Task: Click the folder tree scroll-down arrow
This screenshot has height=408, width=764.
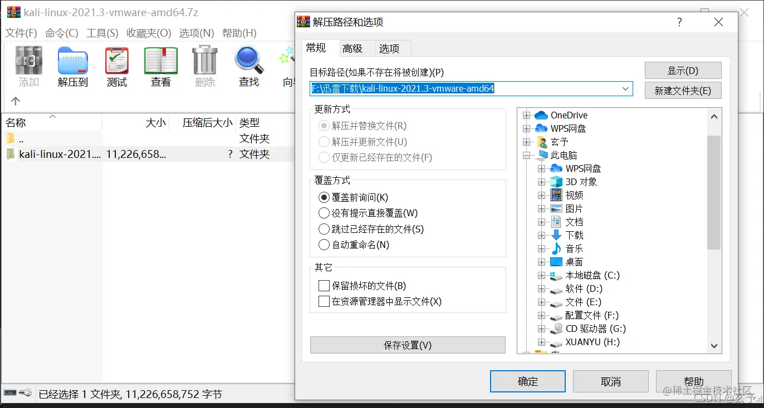Action: (714, 346)
